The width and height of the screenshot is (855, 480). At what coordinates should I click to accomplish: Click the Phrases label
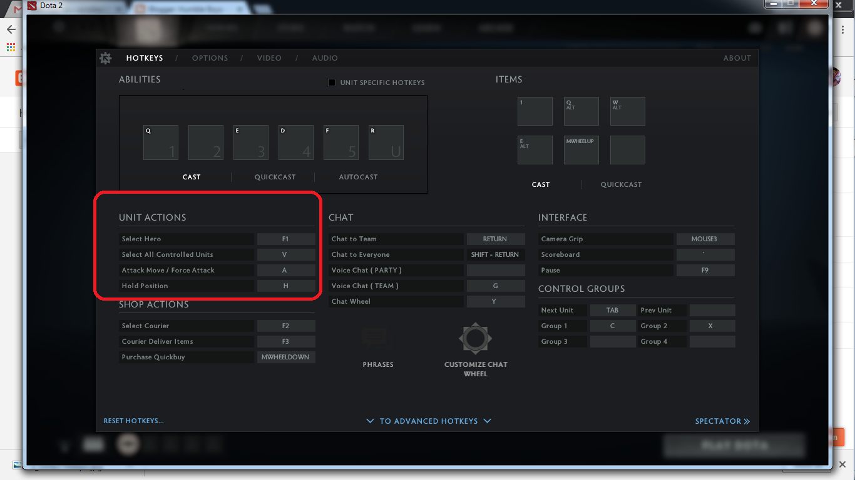click(378, 364)
